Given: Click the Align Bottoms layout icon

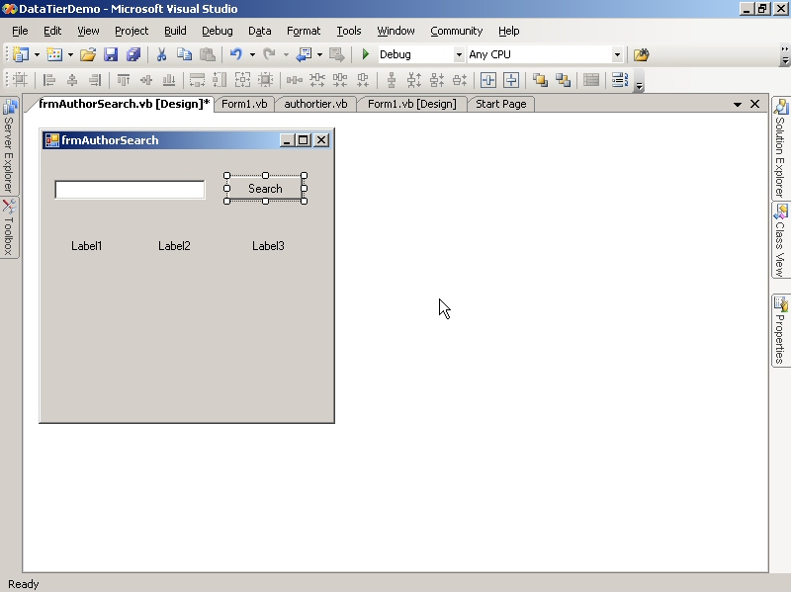Looking at the screenshot, I should (169, 80).
